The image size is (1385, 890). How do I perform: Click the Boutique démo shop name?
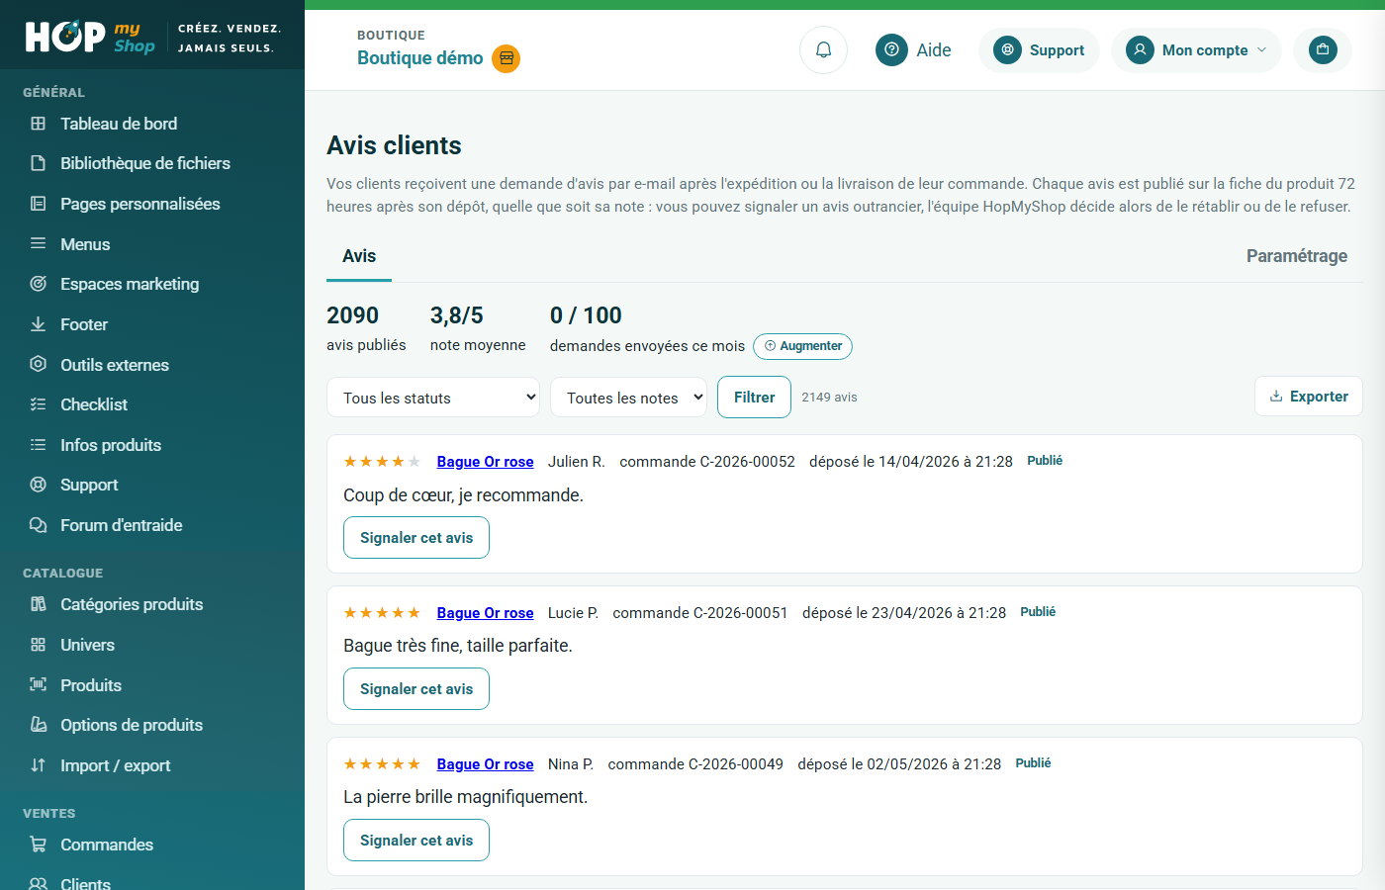click(420, 58)
